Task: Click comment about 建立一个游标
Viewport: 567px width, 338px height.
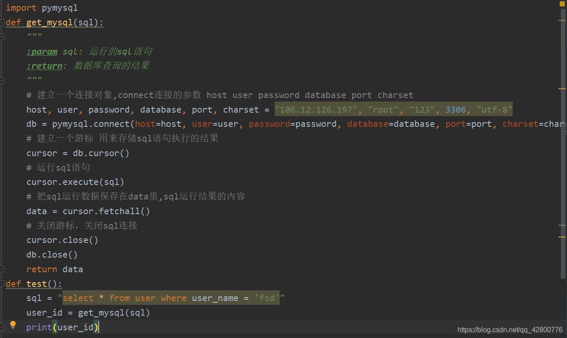Action: [122, 138]
